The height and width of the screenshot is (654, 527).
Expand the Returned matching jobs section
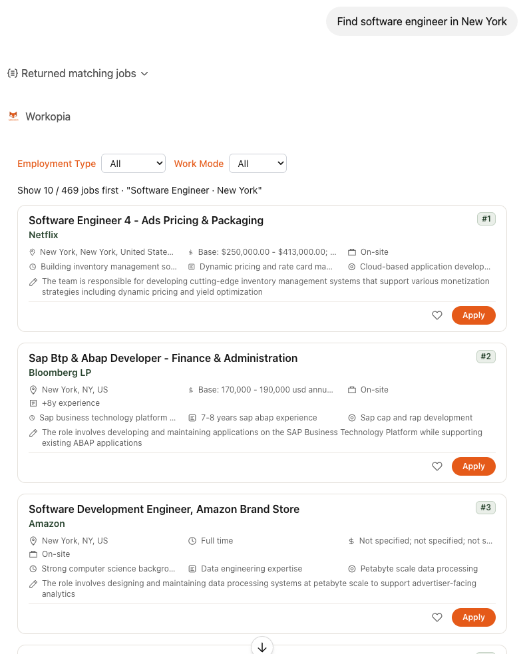78,73
